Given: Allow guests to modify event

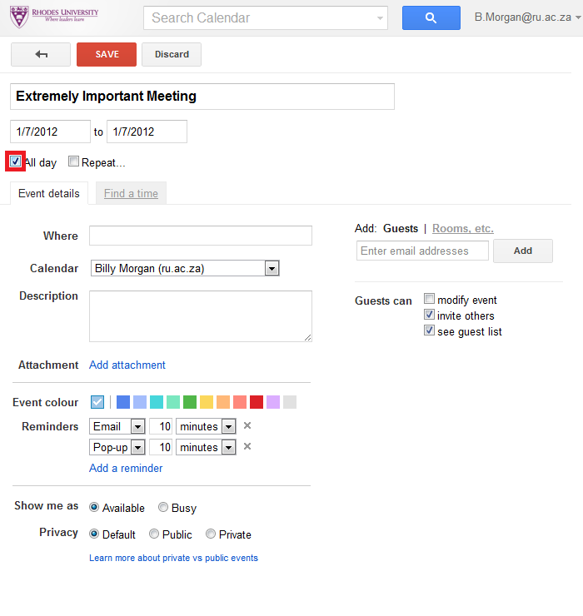Looking at the screenshot, I should click(x=429, y=299).
